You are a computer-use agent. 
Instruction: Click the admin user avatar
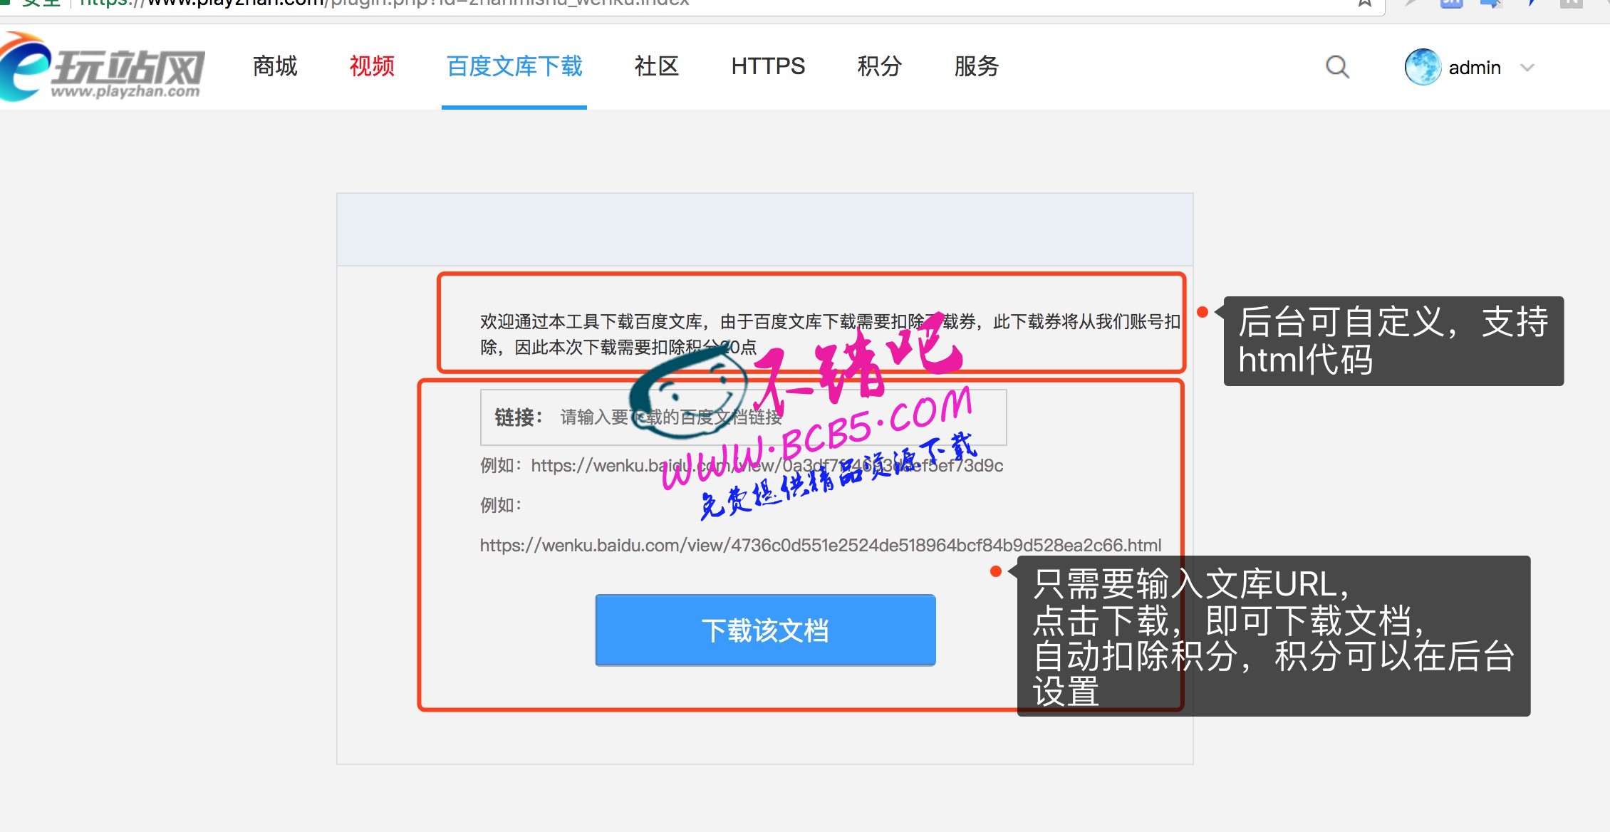[1423, 67]
